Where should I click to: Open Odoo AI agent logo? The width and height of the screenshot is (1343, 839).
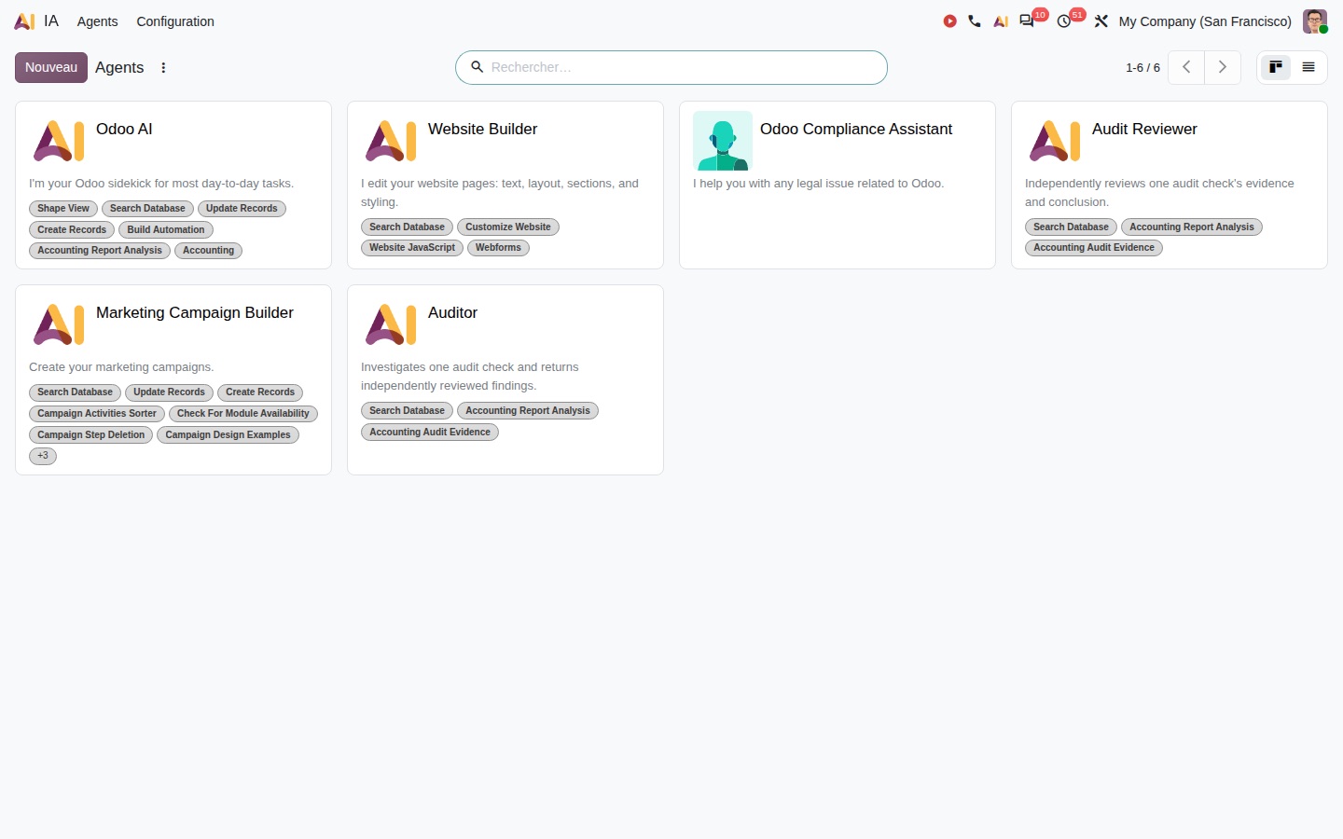tap(59, 141)
